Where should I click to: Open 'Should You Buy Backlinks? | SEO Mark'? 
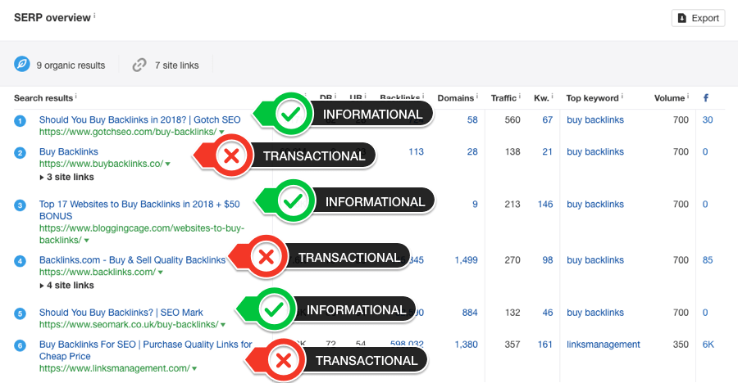click(x=121, y=313)
